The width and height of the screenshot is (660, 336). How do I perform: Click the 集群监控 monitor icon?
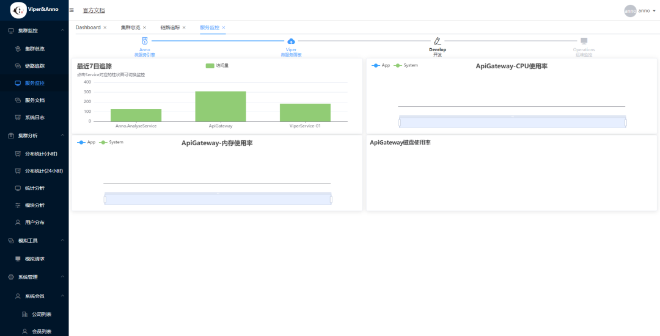point(12,30)
